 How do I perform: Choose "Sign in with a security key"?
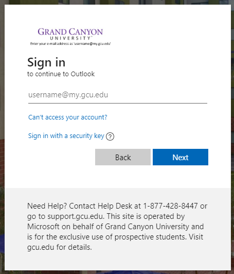pyautogui.click(x=66, y=136)
